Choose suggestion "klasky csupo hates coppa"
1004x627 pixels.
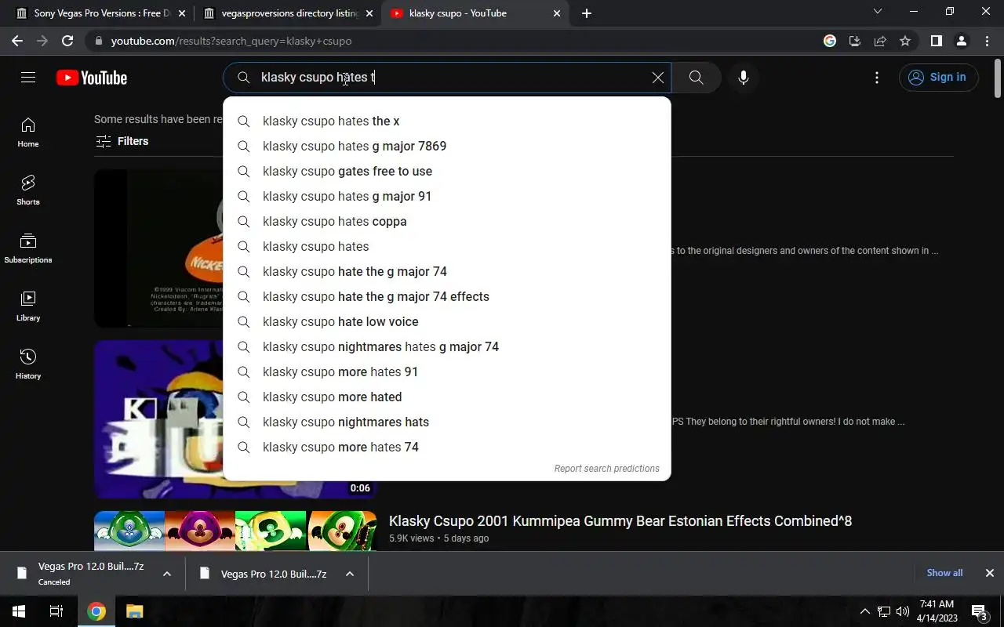[x=447, y=221]
